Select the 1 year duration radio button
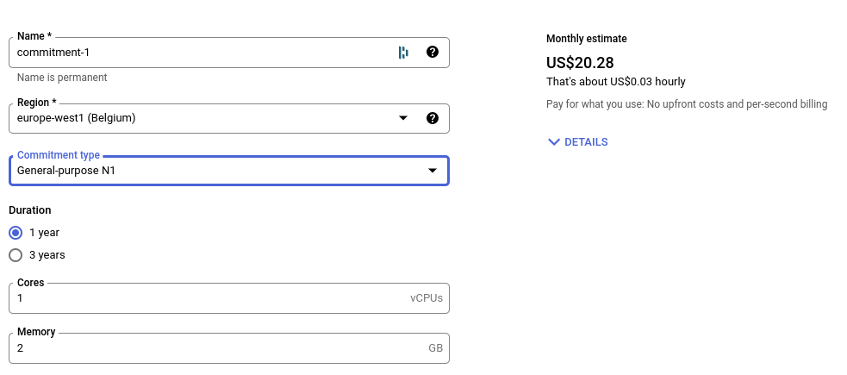 coord(16,233)
